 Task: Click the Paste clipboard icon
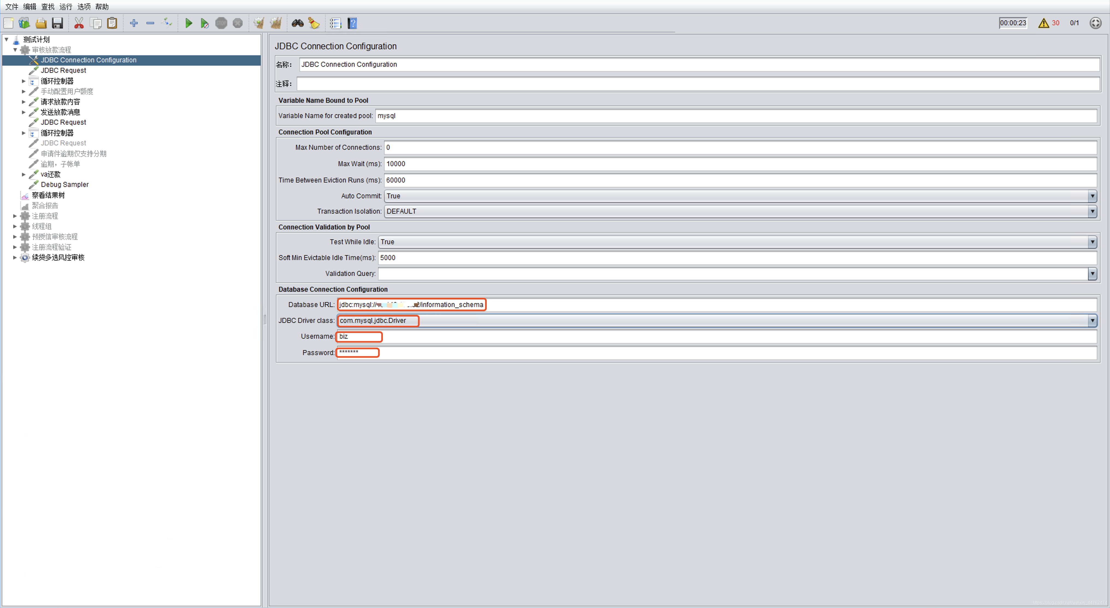(112, 23)
